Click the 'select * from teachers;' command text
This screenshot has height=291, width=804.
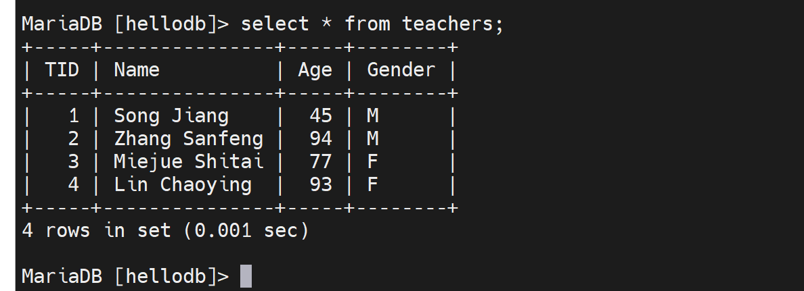tap(372, 24)
